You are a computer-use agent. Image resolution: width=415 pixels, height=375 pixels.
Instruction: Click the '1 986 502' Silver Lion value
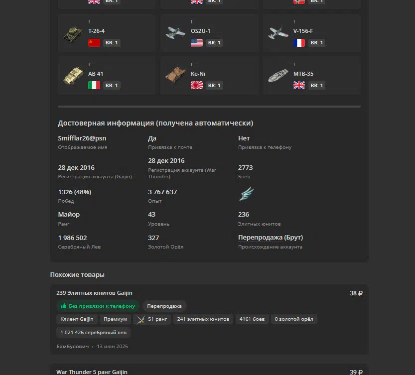73,238
